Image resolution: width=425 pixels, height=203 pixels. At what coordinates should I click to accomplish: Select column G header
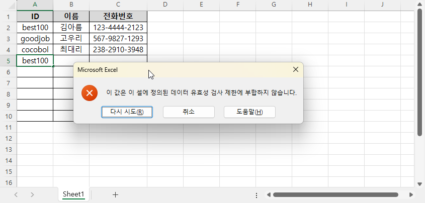[x=274, y=5]
